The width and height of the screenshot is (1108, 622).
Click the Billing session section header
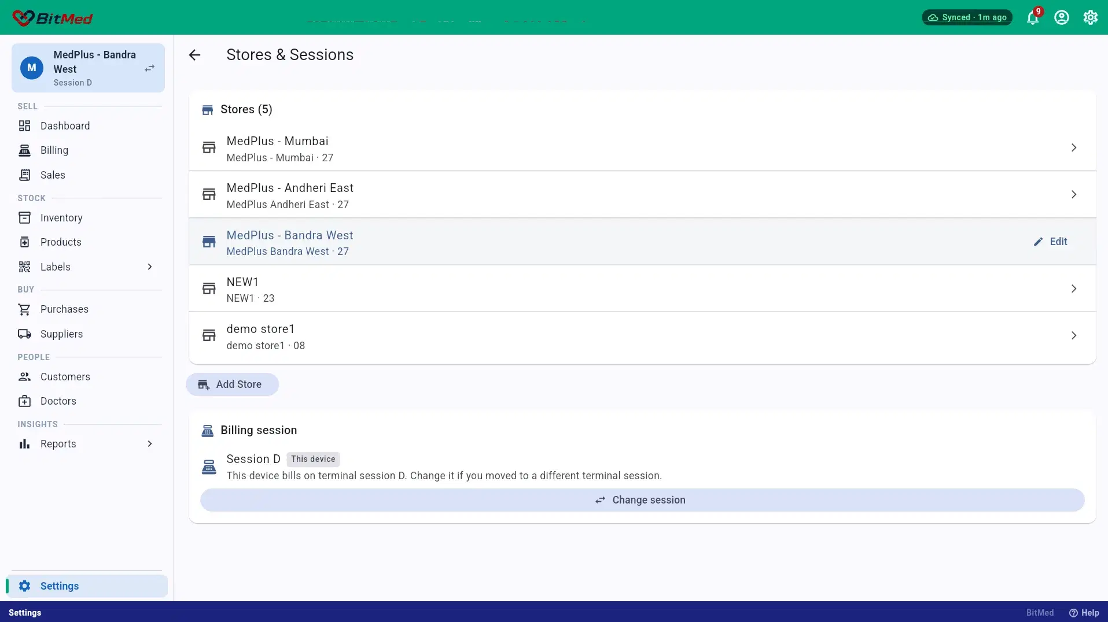click(259, 430)
